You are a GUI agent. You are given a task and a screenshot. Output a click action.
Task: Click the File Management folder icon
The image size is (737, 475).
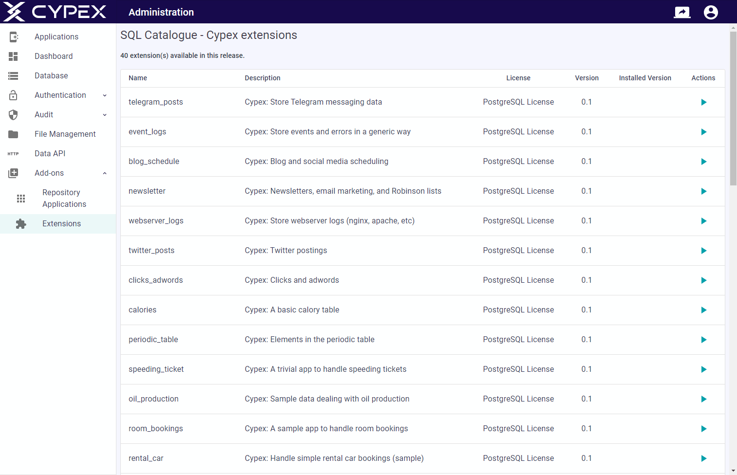14,134
